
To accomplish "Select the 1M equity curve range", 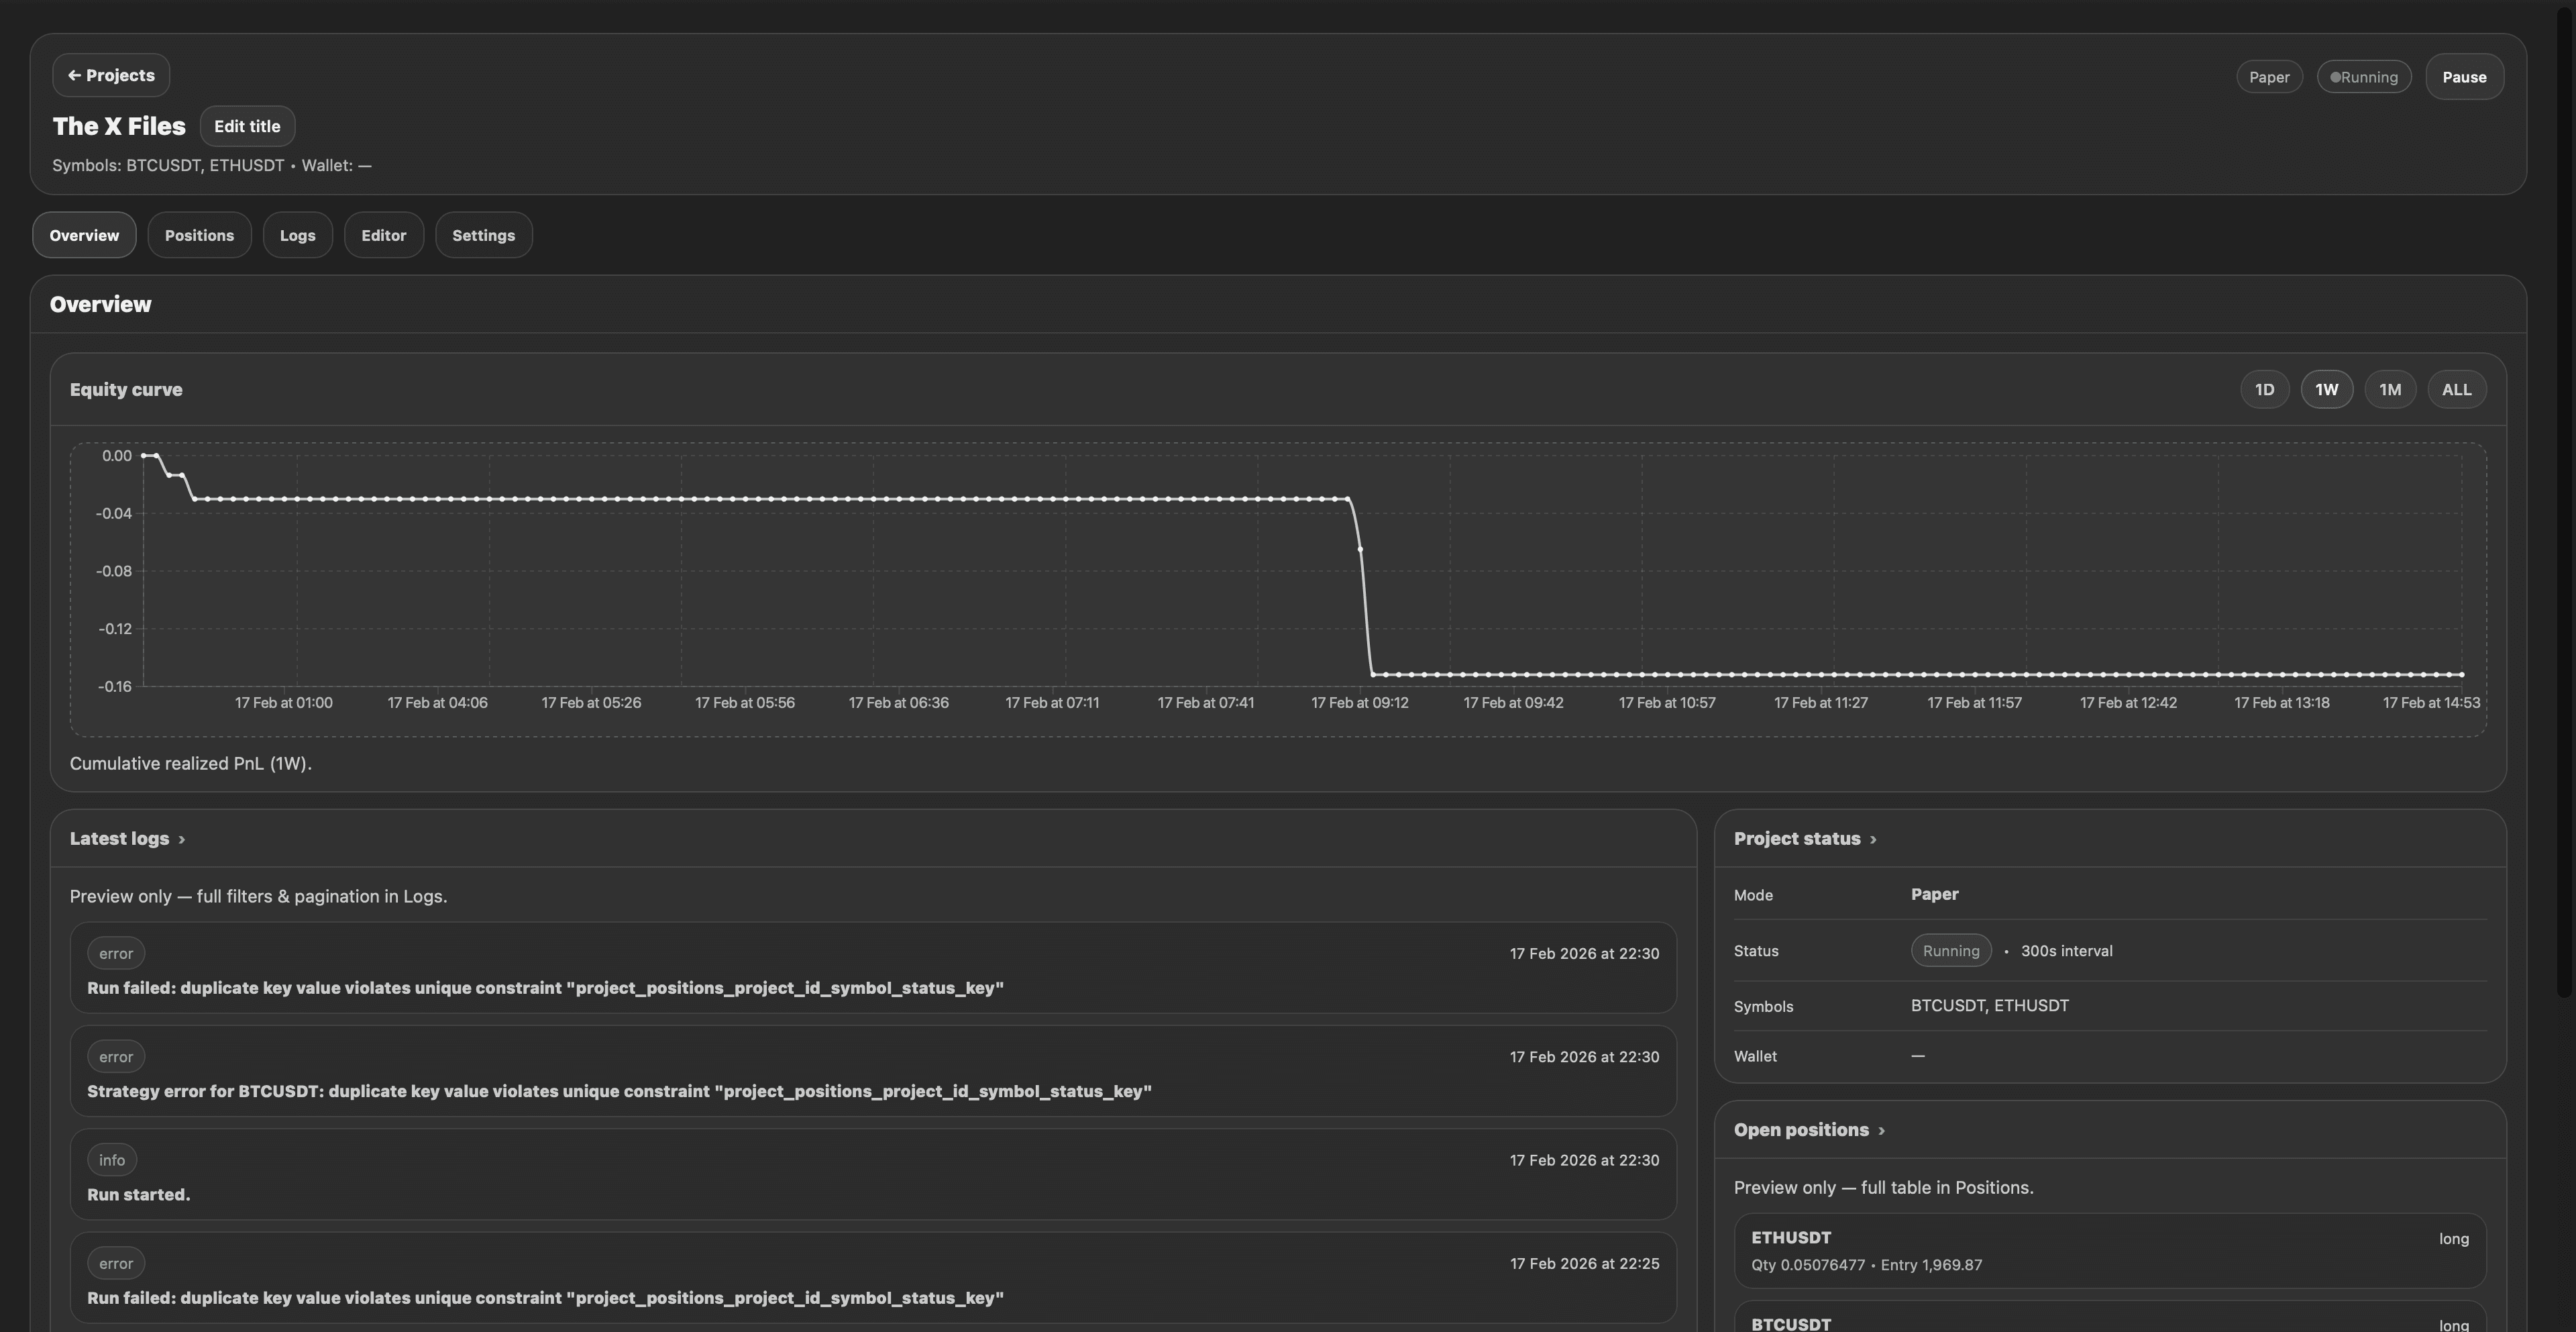I will pyautogui.click(x=2391, y=389).
